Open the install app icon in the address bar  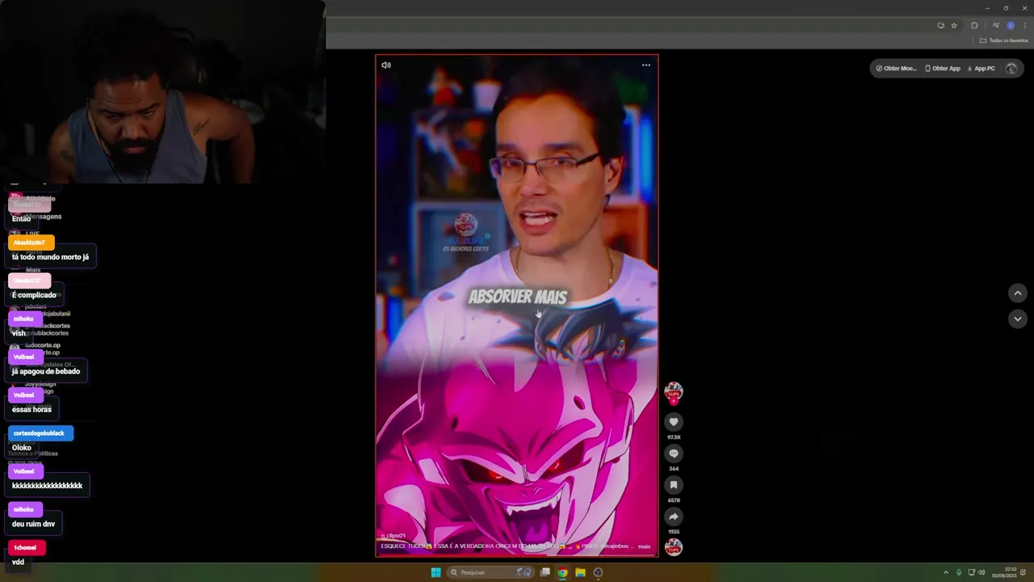click(x=940, y=26)
